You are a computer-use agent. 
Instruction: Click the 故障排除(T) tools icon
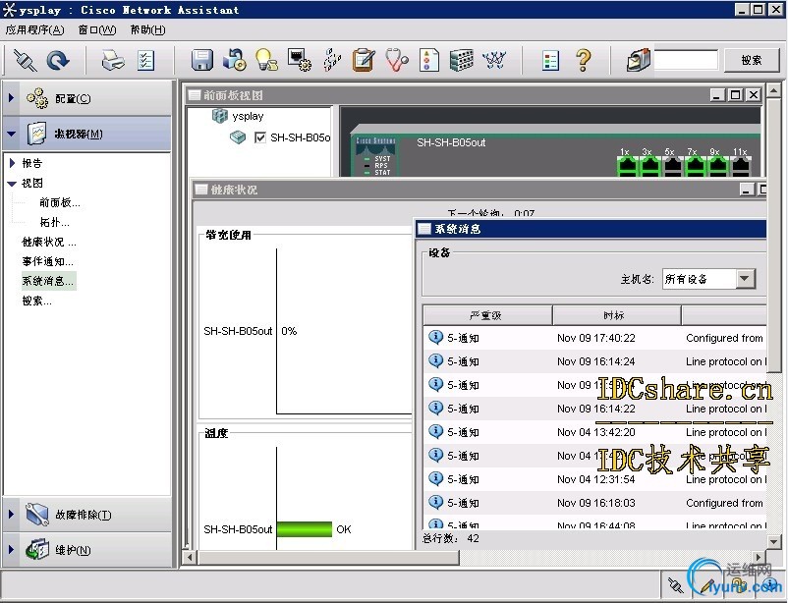click(37, 514)
